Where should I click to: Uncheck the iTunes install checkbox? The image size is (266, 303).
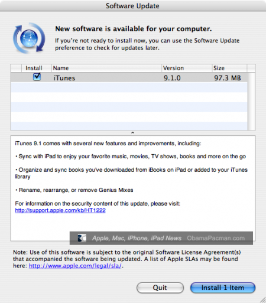click(x=37, y=77)
